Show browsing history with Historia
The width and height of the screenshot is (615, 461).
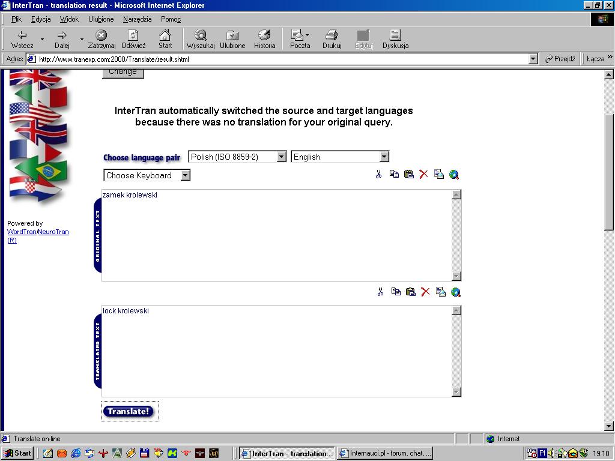tap(264, 39)
